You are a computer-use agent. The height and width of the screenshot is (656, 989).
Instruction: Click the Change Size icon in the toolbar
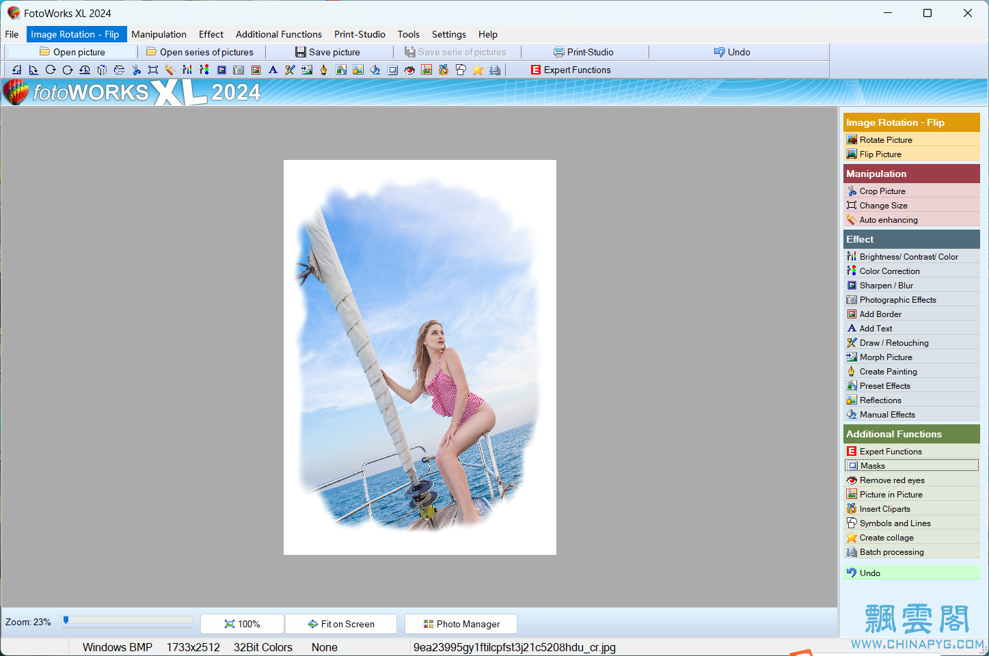pos(153,70)
